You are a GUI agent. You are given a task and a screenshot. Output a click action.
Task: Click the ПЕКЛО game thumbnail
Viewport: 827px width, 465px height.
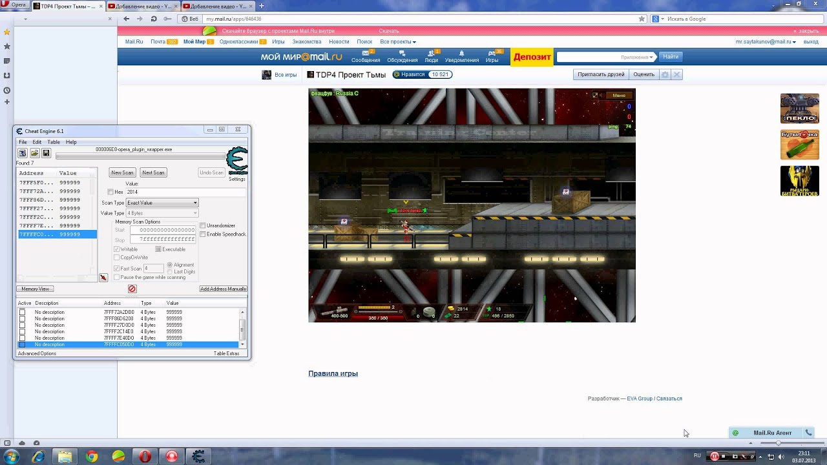[800, 108]
